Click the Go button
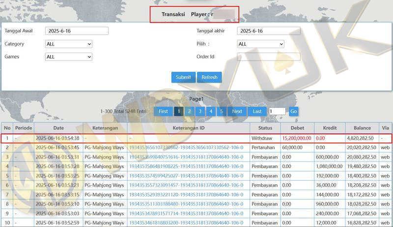This screenshot has height=227, width=393. pyautogui.click(x=293, y=111)
